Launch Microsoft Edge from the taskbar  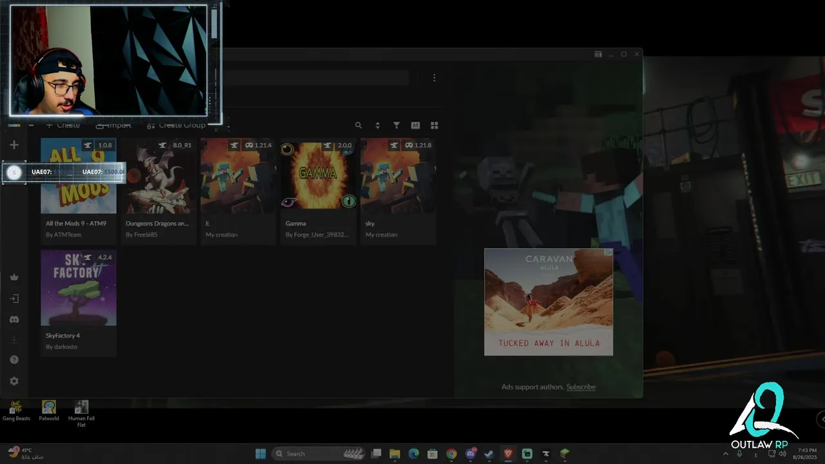[414, 454]
